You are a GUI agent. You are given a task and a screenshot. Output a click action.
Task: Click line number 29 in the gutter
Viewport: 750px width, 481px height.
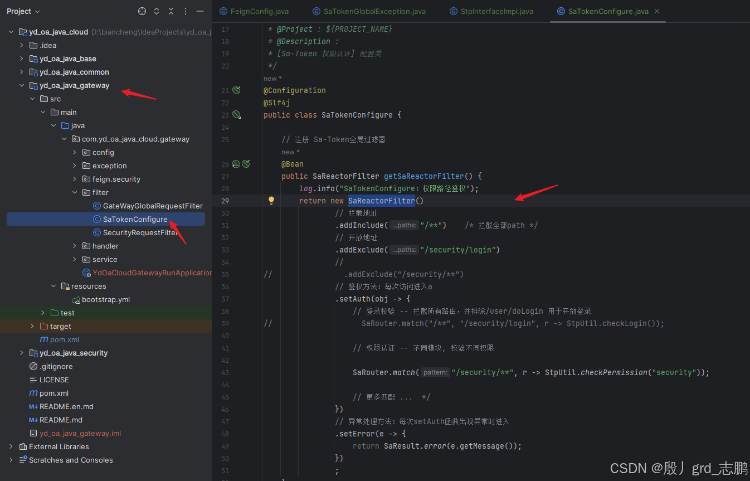point(225,201)
